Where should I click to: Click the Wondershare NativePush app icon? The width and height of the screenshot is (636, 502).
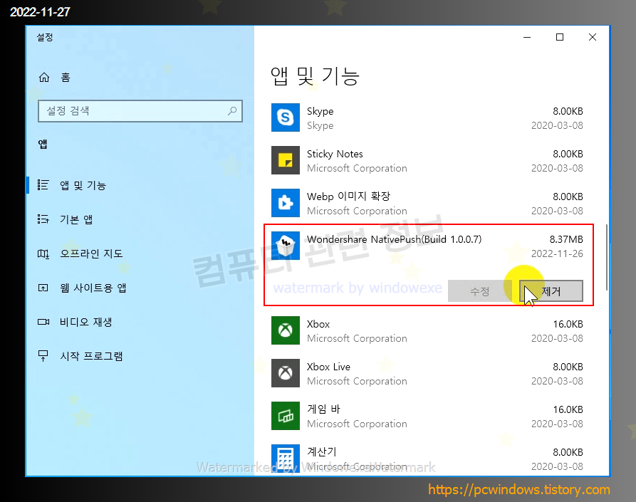pos(286,246)
